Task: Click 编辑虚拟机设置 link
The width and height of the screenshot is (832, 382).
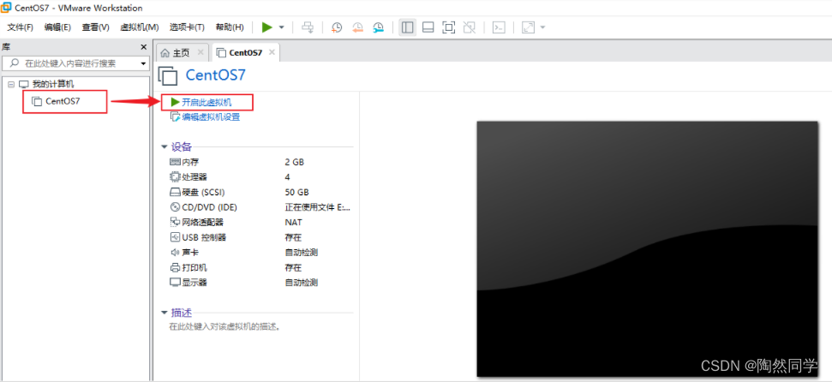Action: coord(211,117)
